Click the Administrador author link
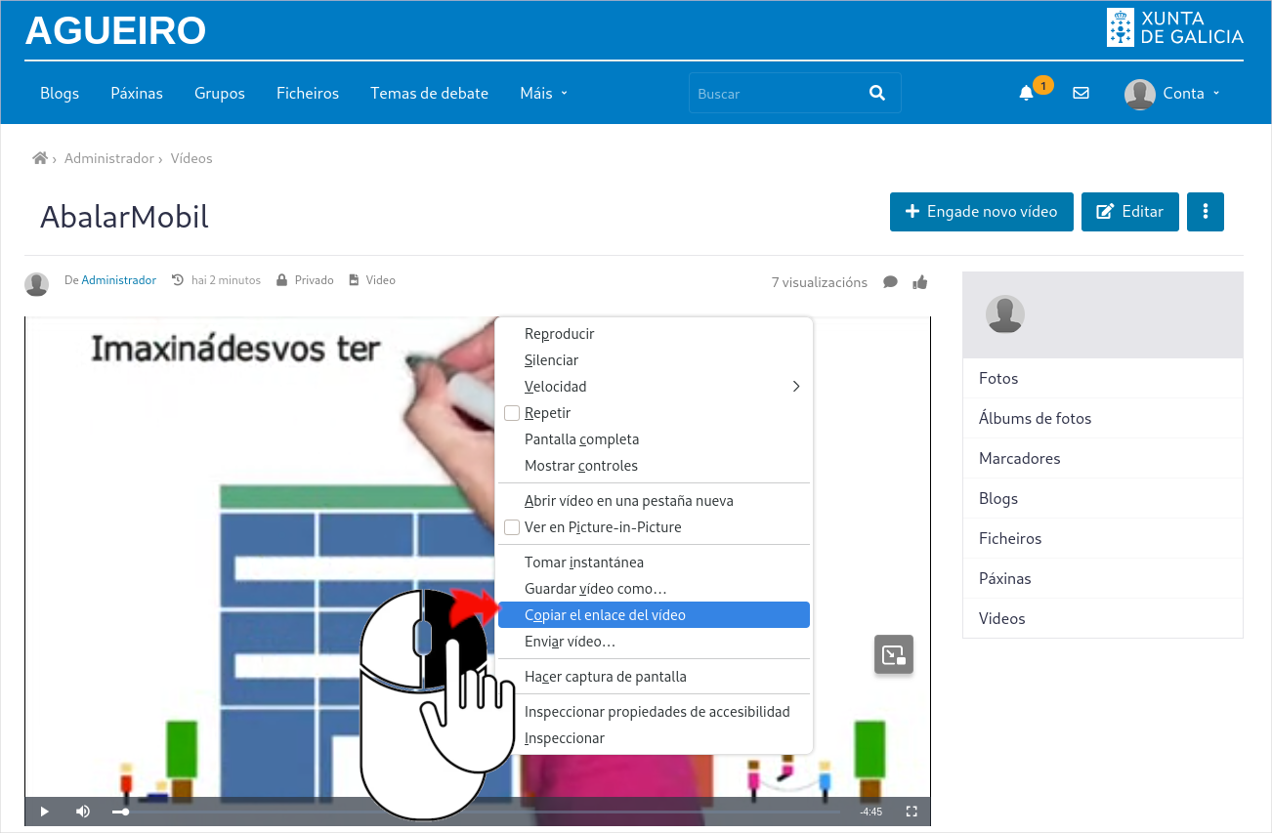 click(118, 280)
